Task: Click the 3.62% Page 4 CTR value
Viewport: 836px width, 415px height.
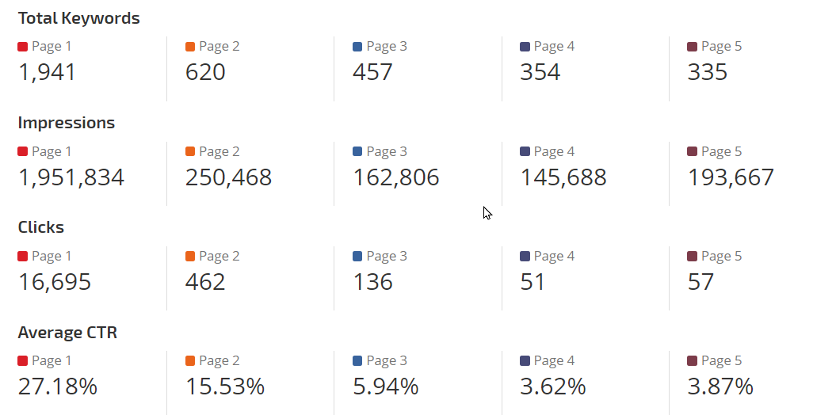Action: pyautogui.click(x=553, y=386)
